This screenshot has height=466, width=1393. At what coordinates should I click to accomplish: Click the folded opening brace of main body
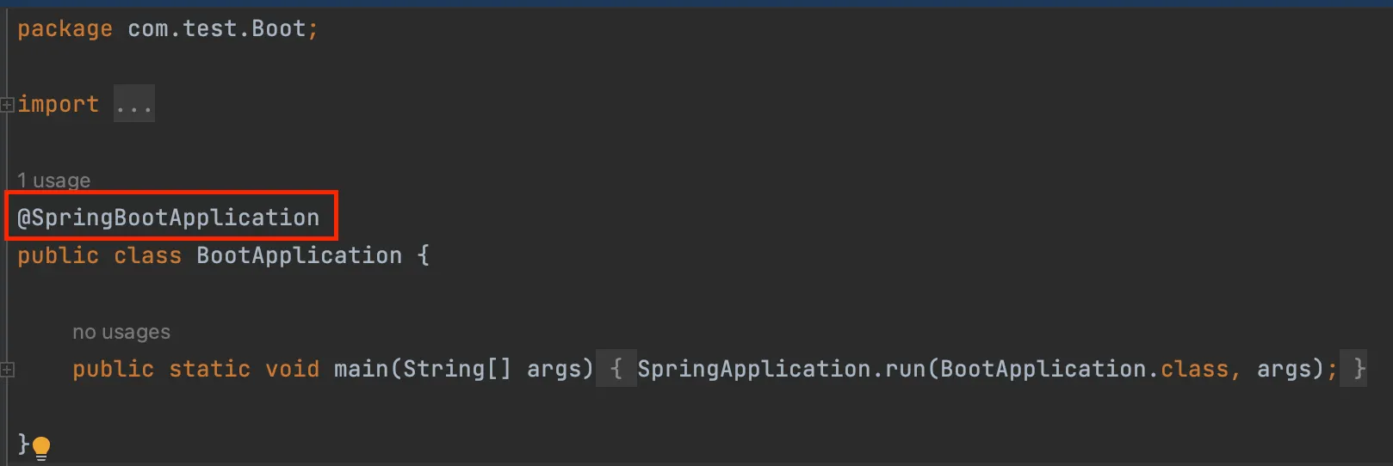[x=616, y=369]
